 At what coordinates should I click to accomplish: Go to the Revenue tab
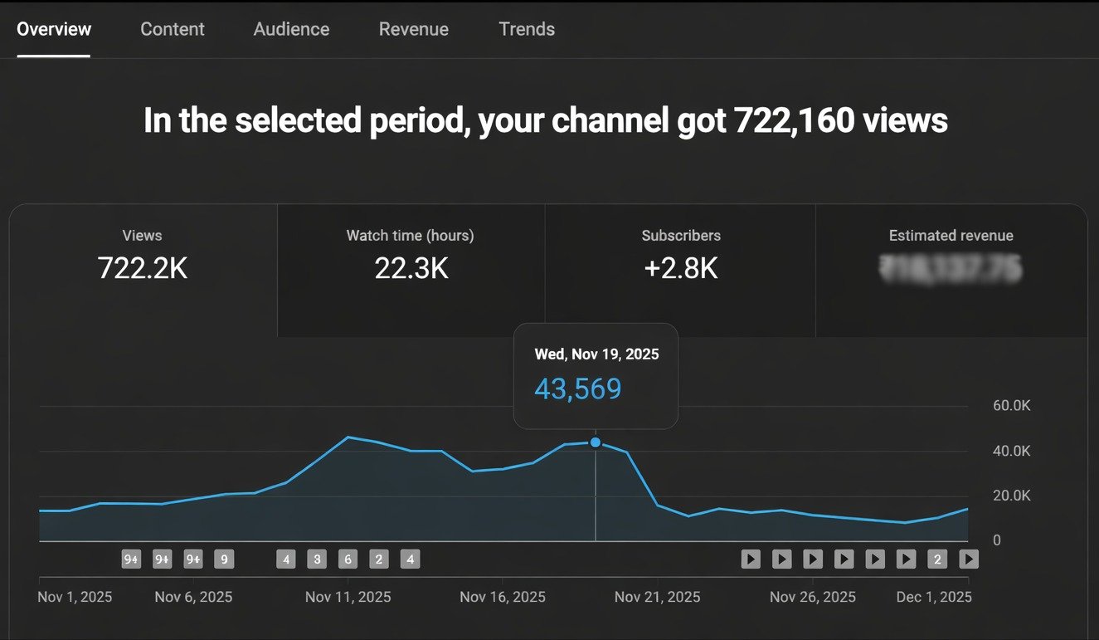[x=413, y=29]
